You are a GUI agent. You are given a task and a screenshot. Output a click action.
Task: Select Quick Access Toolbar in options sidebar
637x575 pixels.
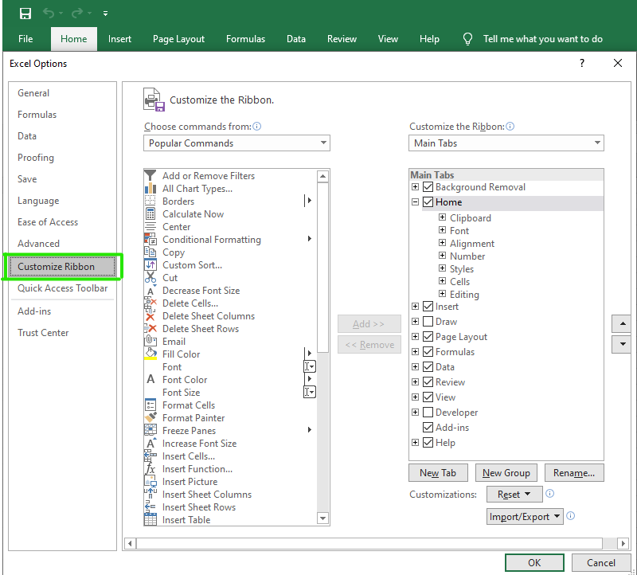(62, 288)
